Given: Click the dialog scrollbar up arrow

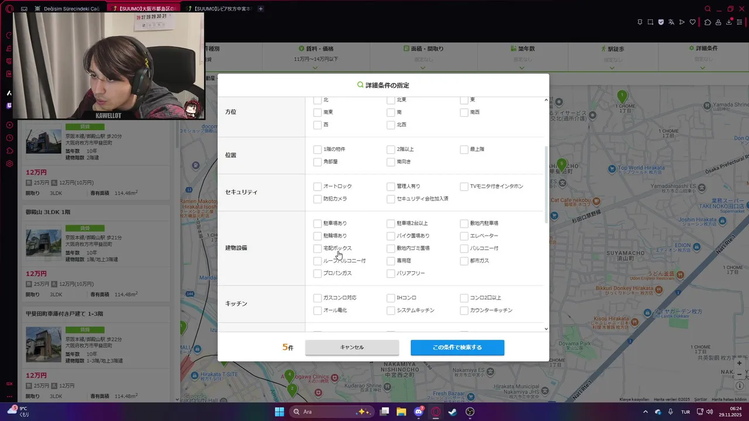Looking at the screenshot, I should (546, 100).
